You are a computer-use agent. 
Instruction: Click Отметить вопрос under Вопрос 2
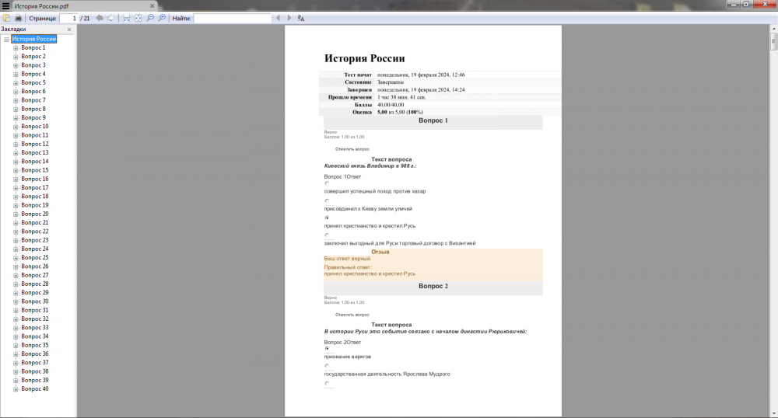pyautogui.click(x=352, y=315)
